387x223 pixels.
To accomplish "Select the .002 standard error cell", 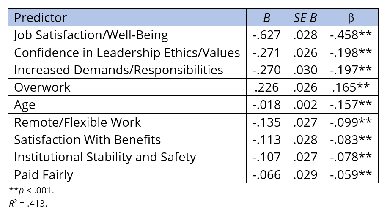I will [305, 105].
